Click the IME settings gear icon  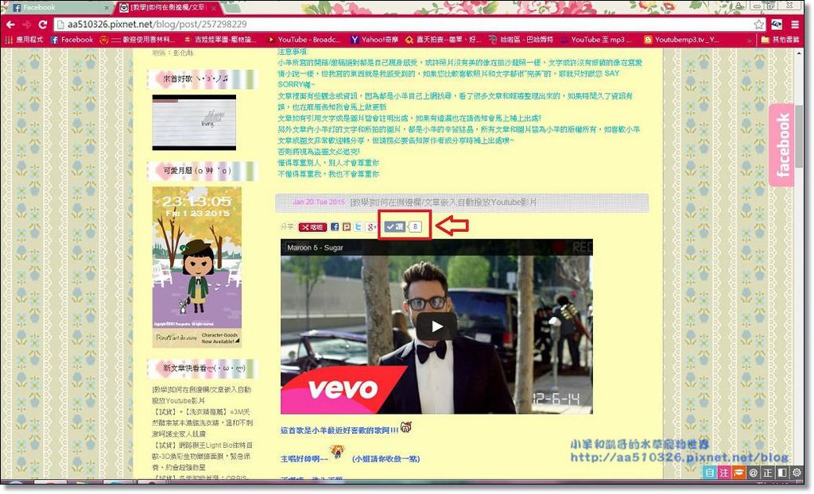coord(797,473)
